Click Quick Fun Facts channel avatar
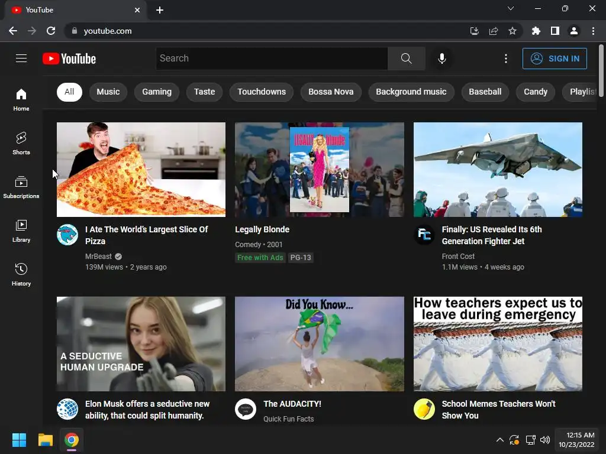The image size is (606, 454). [x=246, y=409]
